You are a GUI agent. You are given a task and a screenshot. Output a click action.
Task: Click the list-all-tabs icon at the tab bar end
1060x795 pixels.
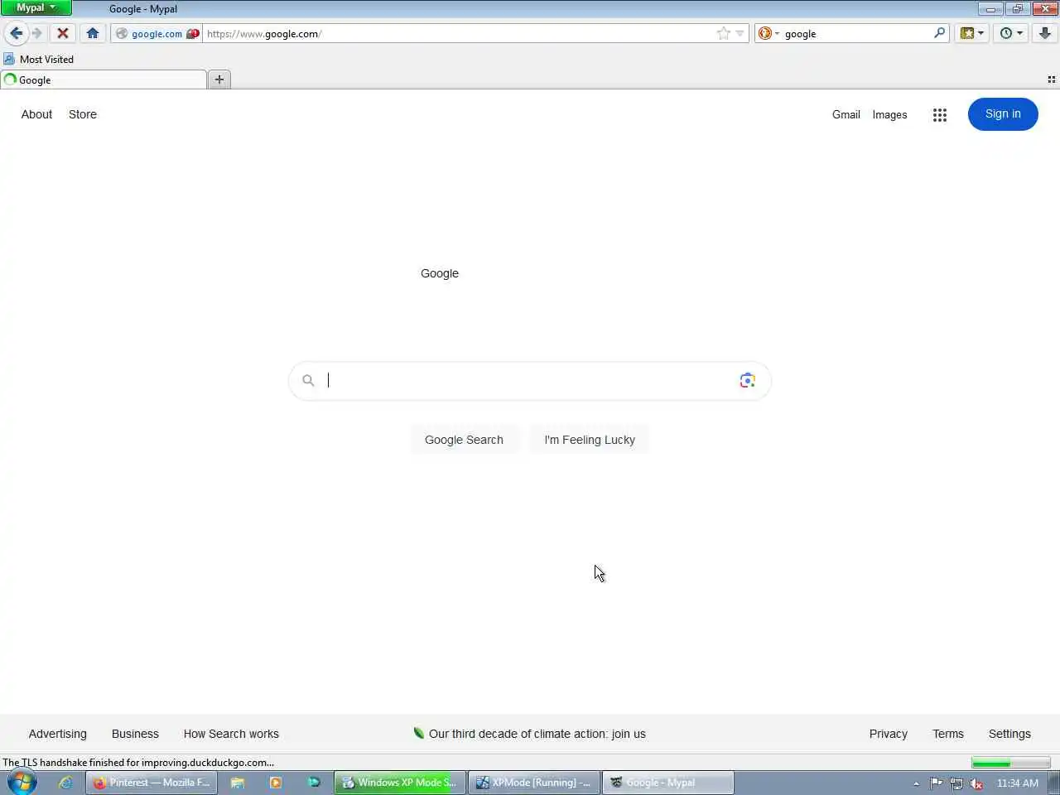pos(1052,79)
